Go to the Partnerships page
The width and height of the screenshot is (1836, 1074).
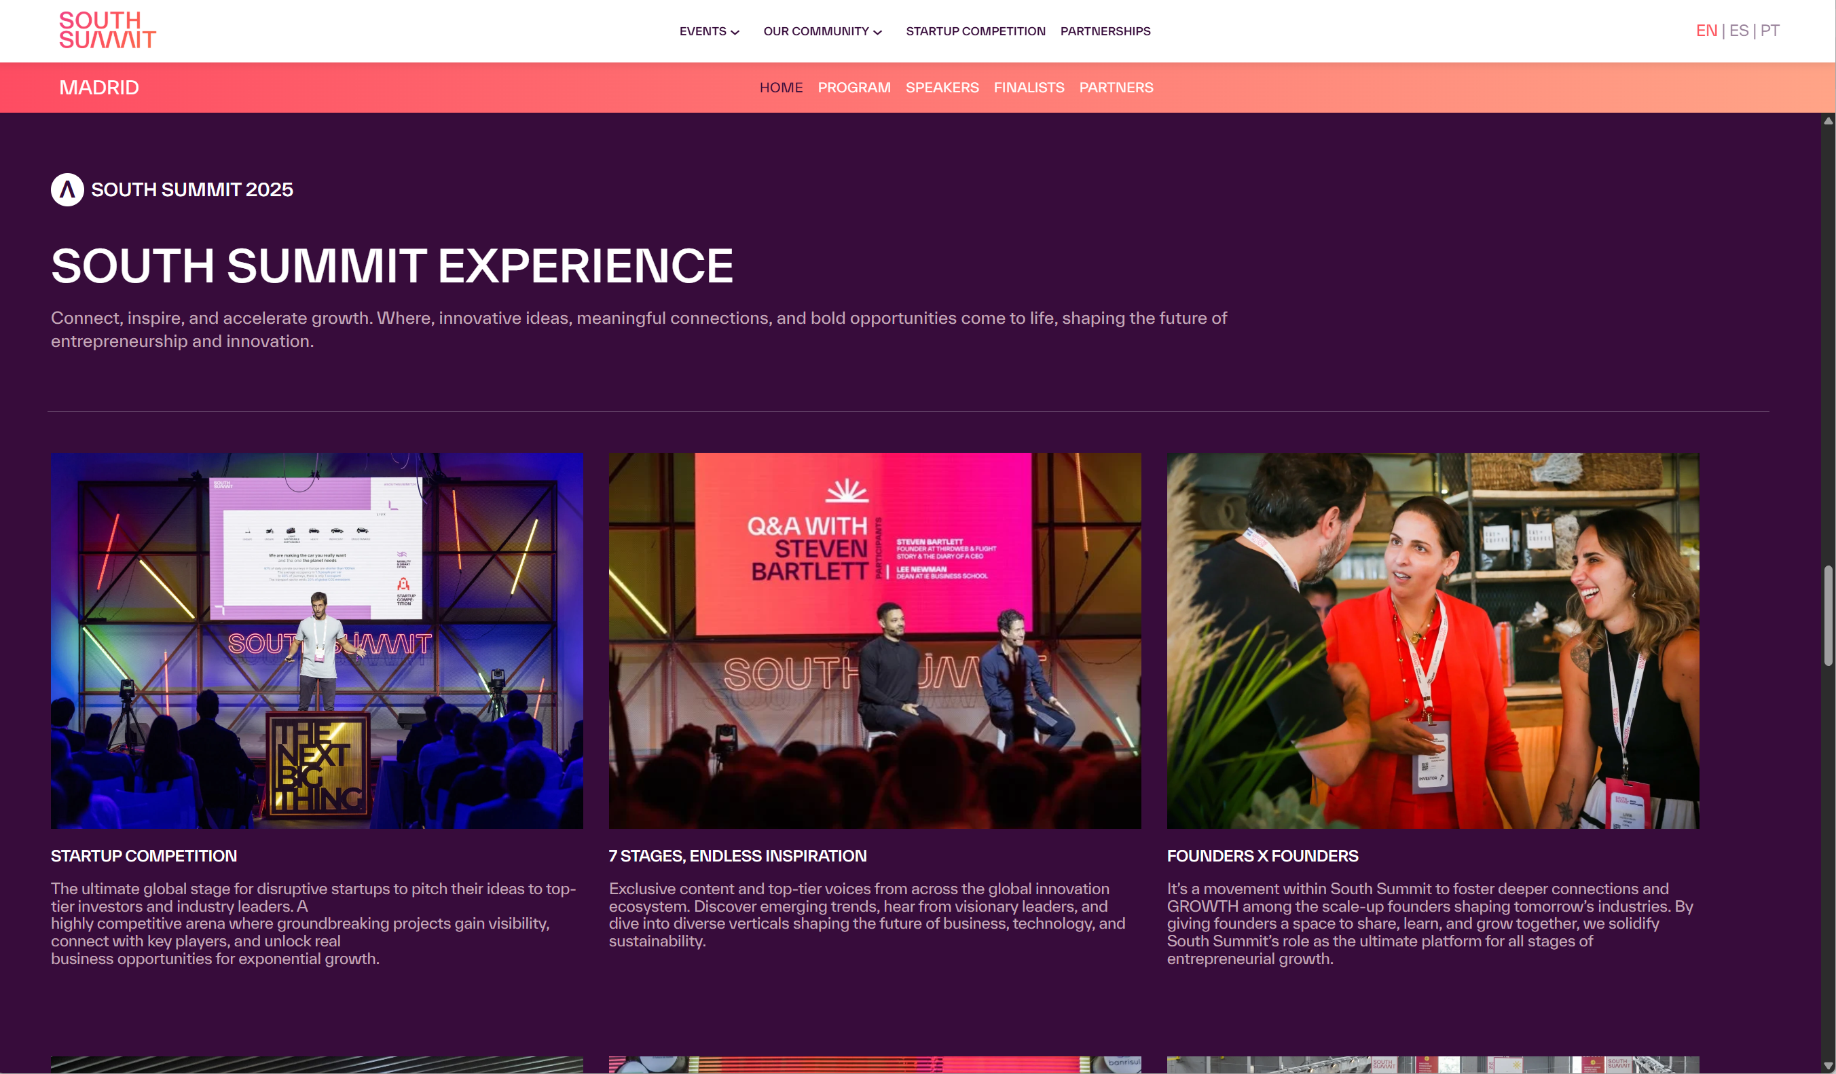pos(1105,31)
